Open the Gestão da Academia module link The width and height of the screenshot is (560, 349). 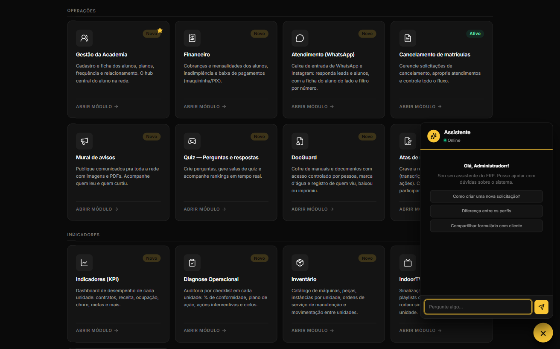(97, 107)
